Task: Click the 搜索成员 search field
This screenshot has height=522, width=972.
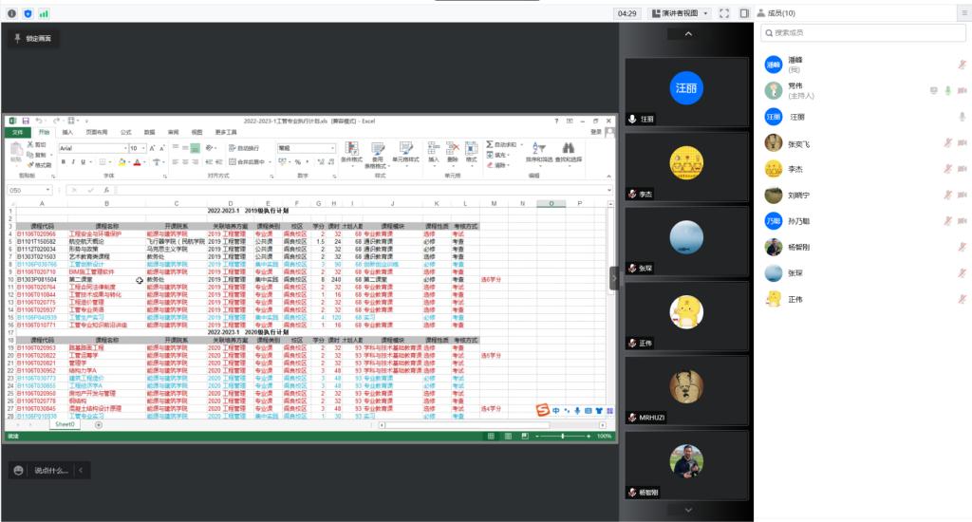Action: [x=862, y=32]
